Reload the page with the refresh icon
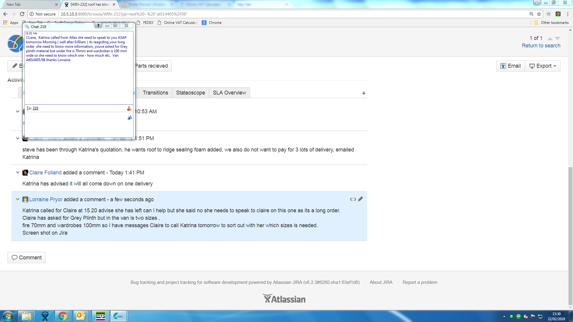573x322 pixels. click(22, 14)
